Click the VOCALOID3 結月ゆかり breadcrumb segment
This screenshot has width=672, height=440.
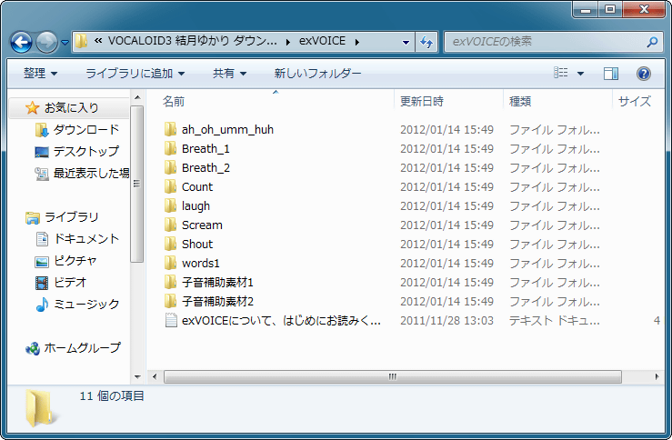192,41
